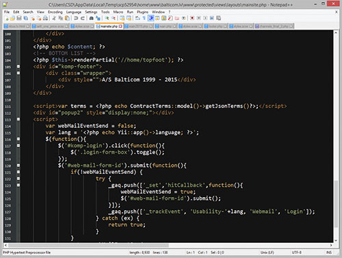The height and width of the screenshot is (258, 342).
Task: Toggle synchronized vertical scrolling icon
Action: (x=122, y=18)
